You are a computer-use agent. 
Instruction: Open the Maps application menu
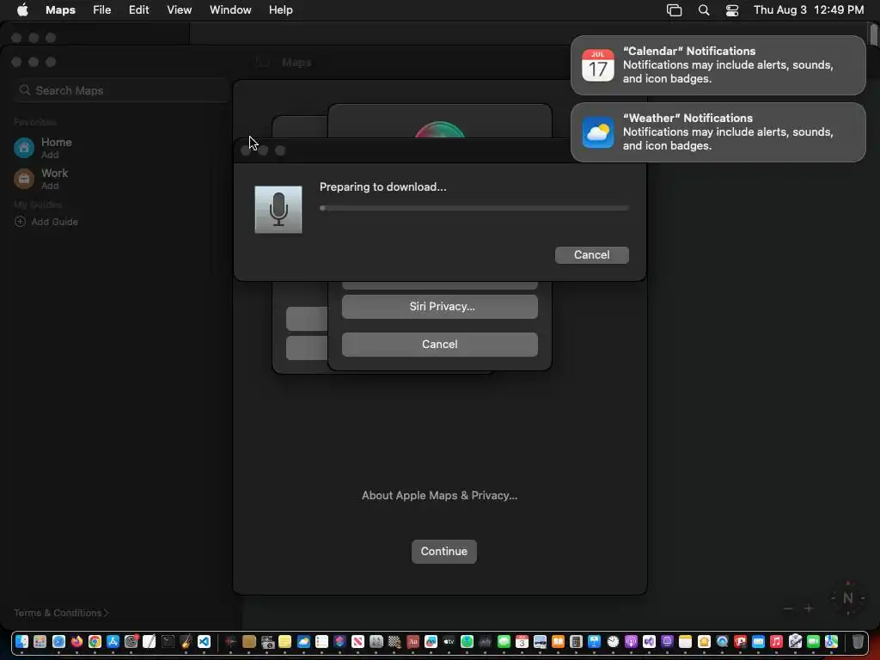[x=61, y=9]
